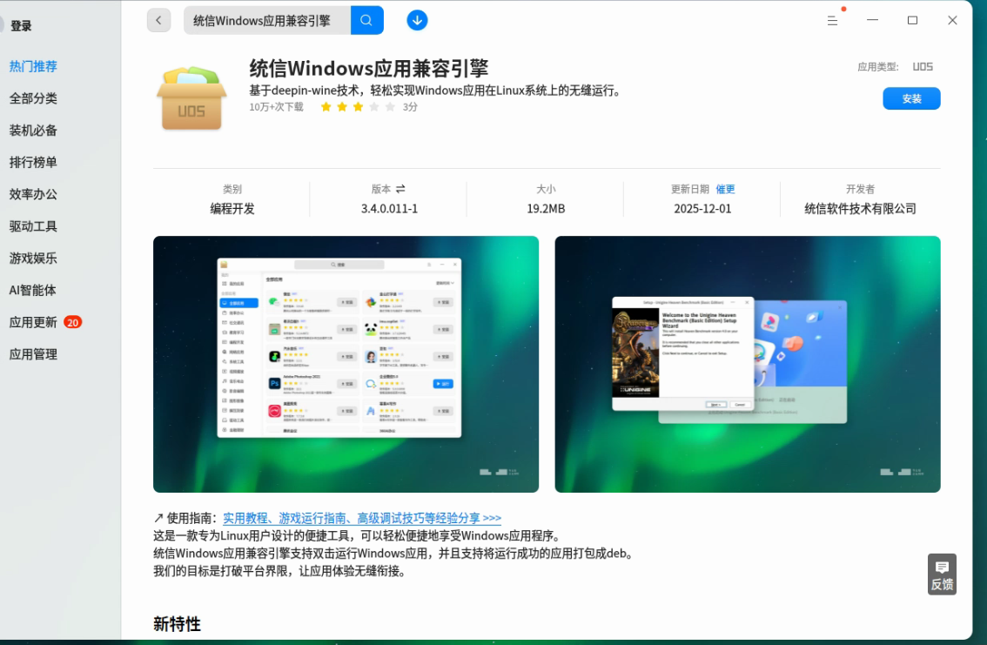Image resolution: width=987 pixels, height=645 pixels.
Task: Open 全部分类 category list
Action: 33,98
